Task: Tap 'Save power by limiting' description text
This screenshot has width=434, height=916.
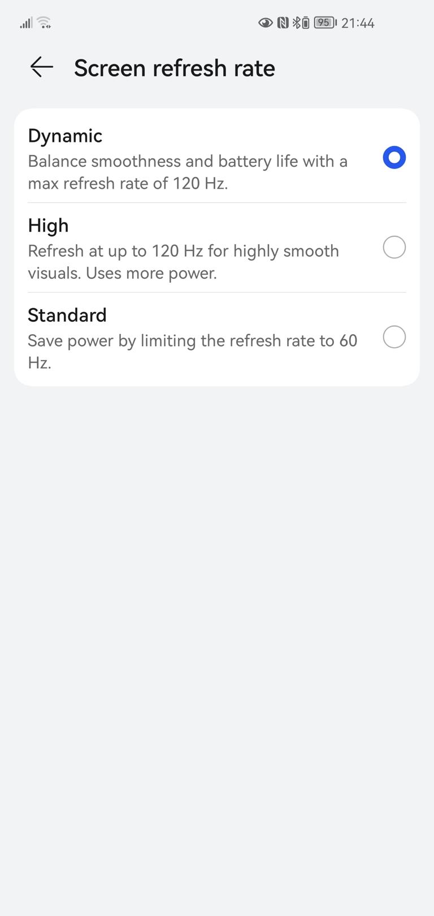Action: [x=193, y=351]
